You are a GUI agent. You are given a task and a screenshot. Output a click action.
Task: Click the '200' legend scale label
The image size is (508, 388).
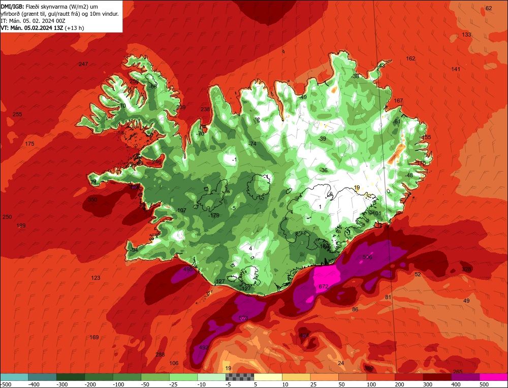click(x=399, y=384)
